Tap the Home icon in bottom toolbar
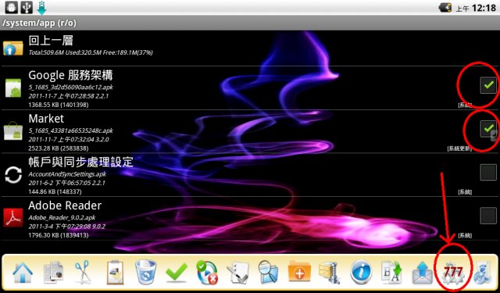The image size is (500, 293). 23,273
